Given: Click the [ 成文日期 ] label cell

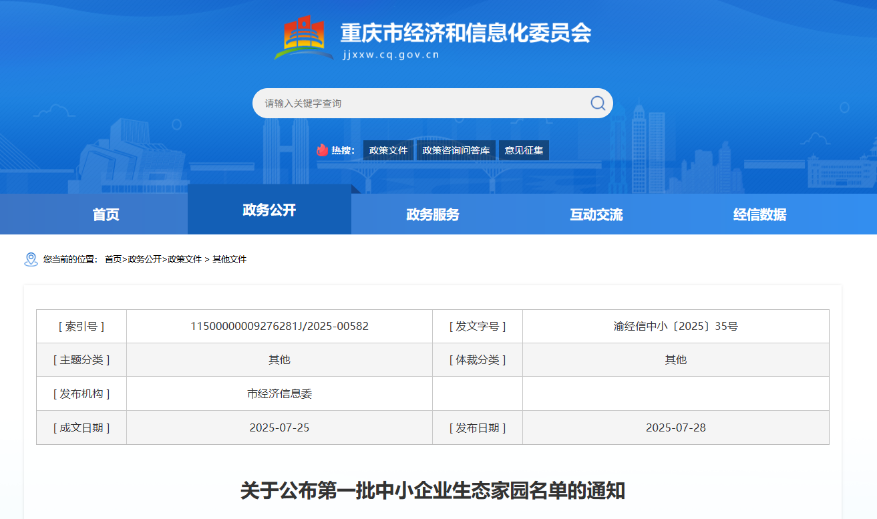Looking at the screenshot, I should click(81, 427).
